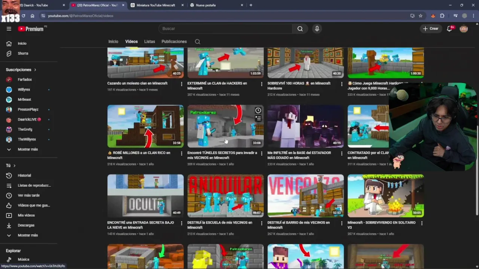Switch to Listas channel tab
Image resolution: width=479 pixels, height=269 pixels.
(x=149, y=41)
